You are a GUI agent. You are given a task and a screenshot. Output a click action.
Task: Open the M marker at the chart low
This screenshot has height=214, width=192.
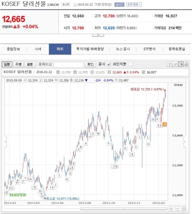click(45, 198)
